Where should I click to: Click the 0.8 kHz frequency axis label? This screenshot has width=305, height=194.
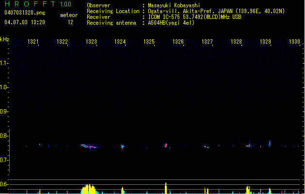[x=4, y=136]
